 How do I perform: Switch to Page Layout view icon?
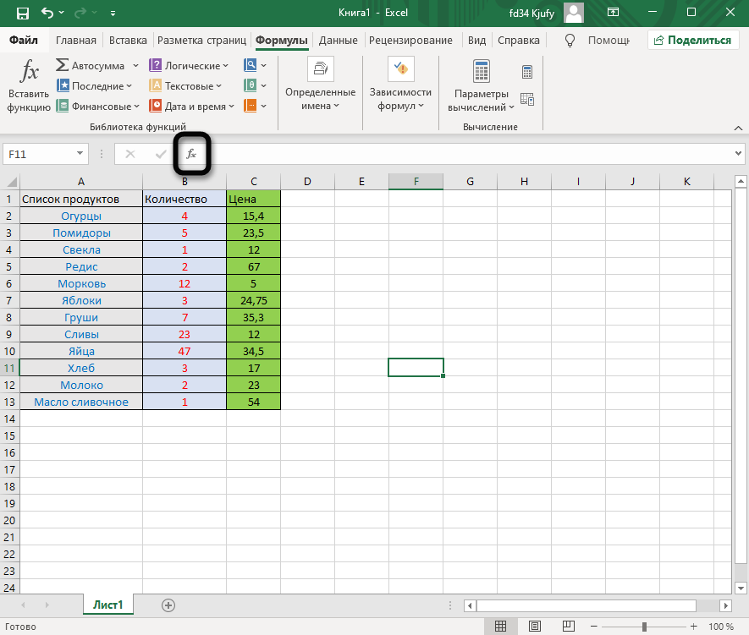coord(535,626)
